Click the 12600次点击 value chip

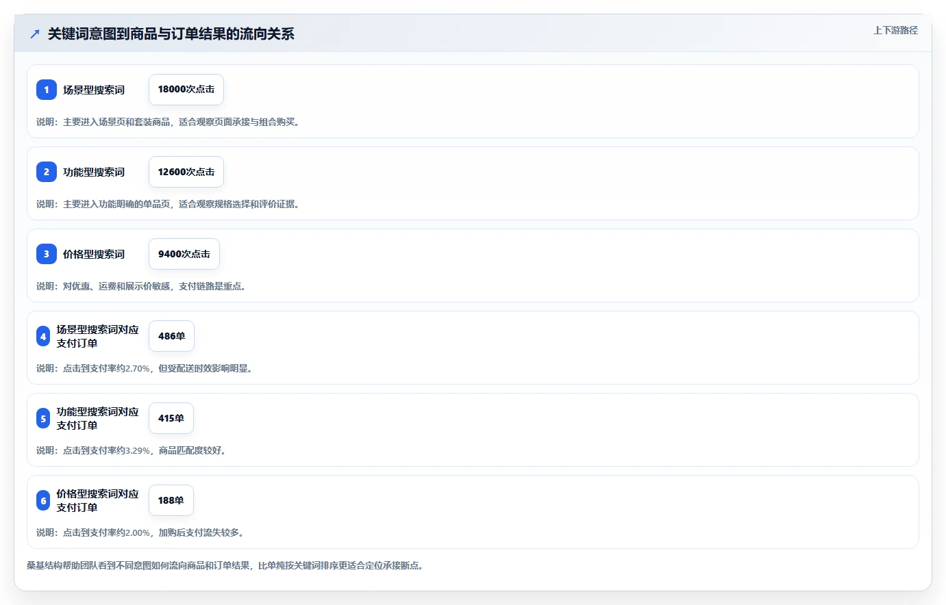click(x=186, y=172)
